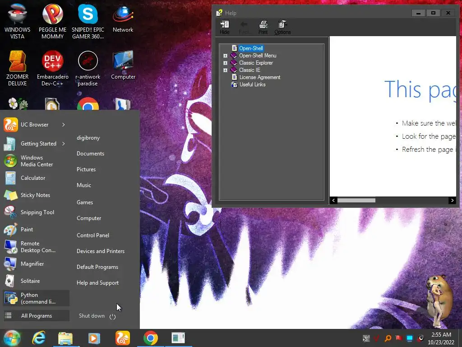Viewport: 462px width, 347px height.
Task: Open UC Browser from taskbar
Action: click(123, 338)
